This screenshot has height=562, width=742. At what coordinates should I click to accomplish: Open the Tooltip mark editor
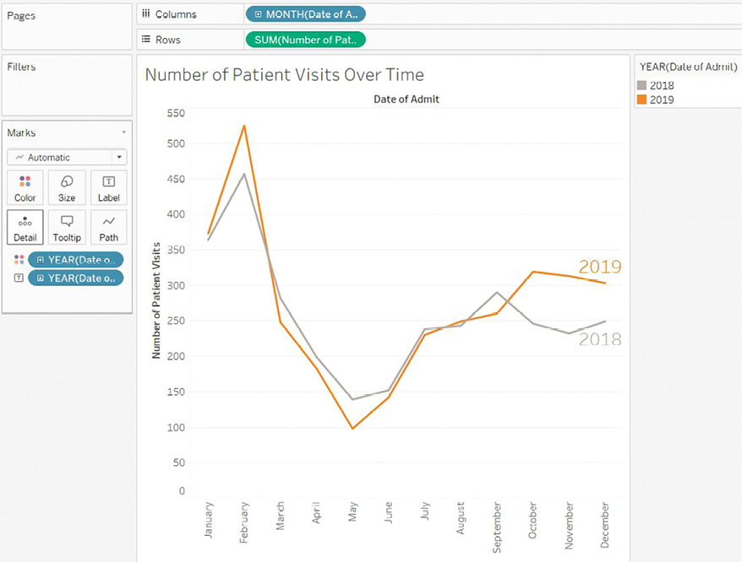pyautogui.click(x=66, y=226)
